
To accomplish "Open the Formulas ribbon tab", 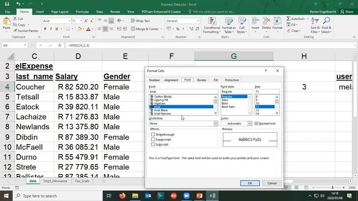I will pyautogui.click(x=82, y=12).
